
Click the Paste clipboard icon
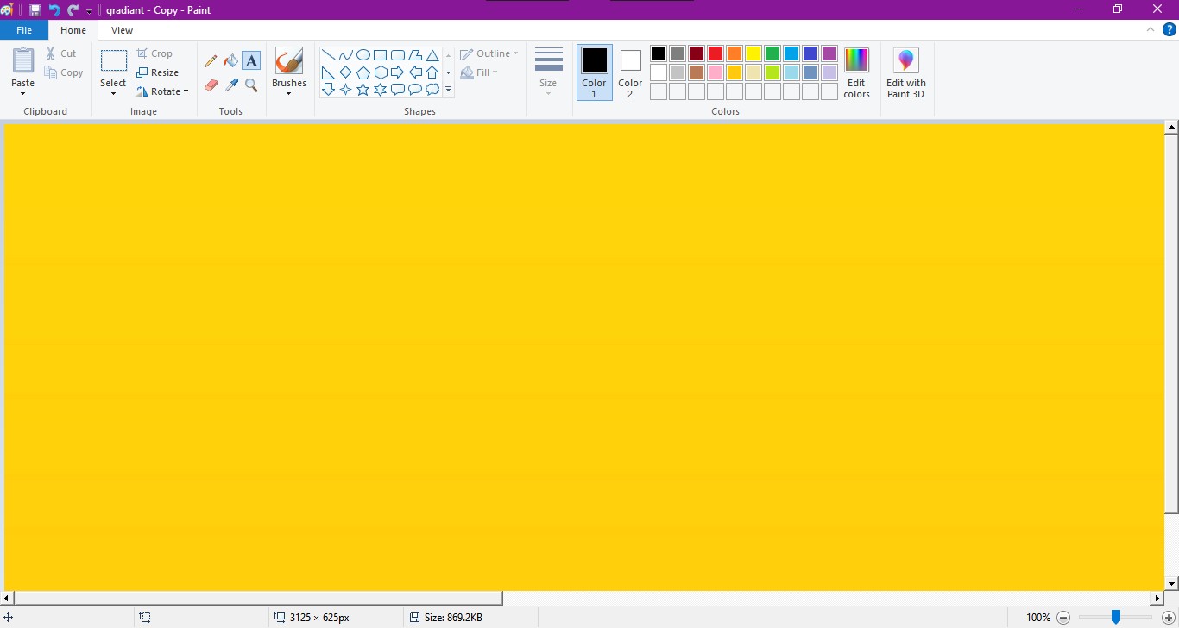coord(23,61)
